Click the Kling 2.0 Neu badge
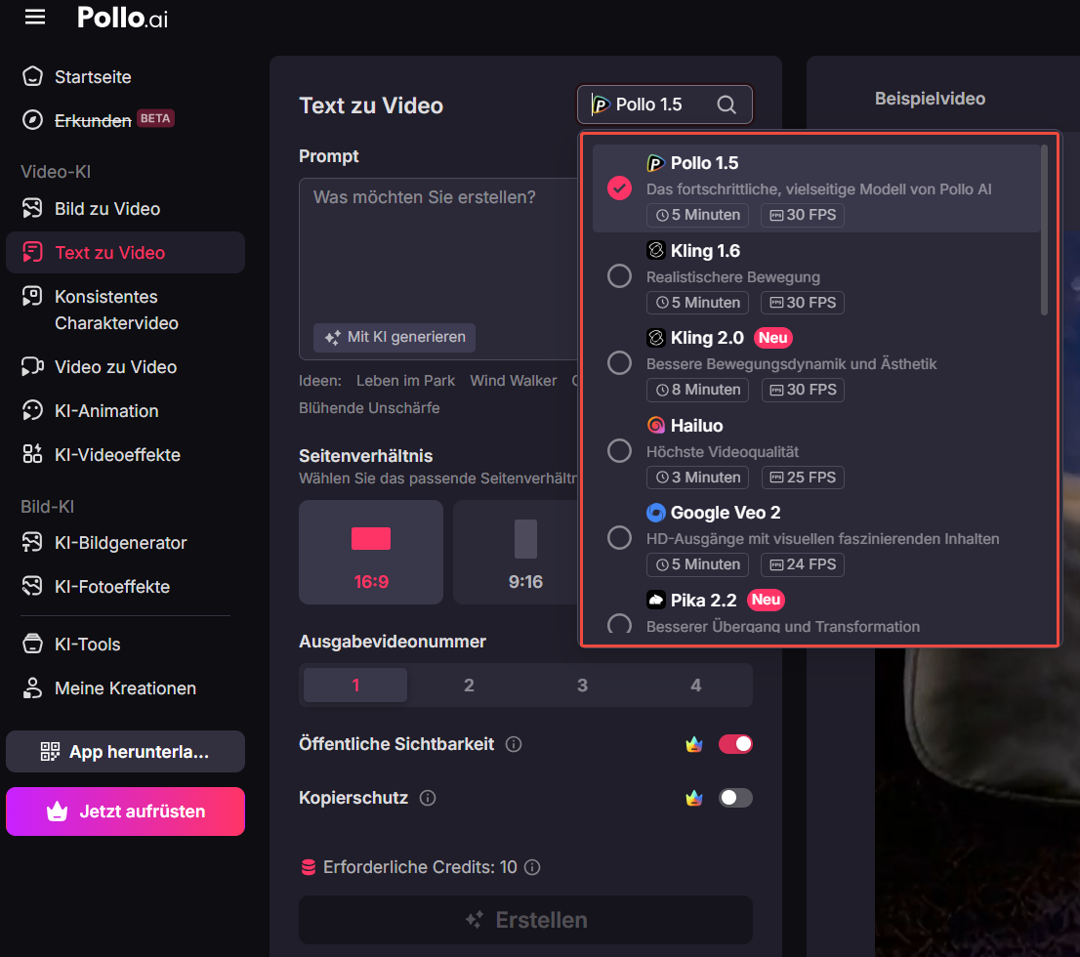 click(772, 338)
